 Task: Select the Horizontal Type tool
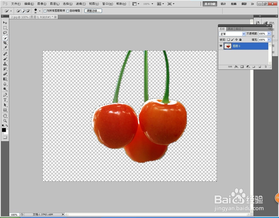(x=5, y=100)
